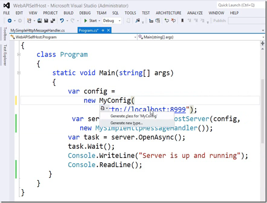Close the Program.cs tab
Screen dimensions: 267x203
coord(108,30)
